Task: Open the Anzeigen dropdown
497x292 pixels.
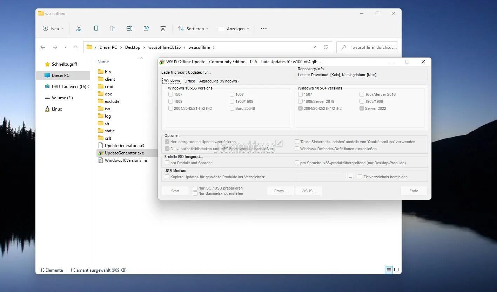Action: coord(234,29)
